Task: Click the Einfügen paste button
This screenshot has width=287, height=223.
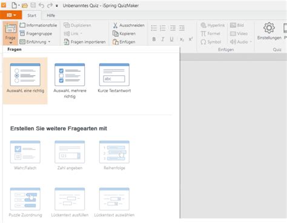Action: [124, 42]
